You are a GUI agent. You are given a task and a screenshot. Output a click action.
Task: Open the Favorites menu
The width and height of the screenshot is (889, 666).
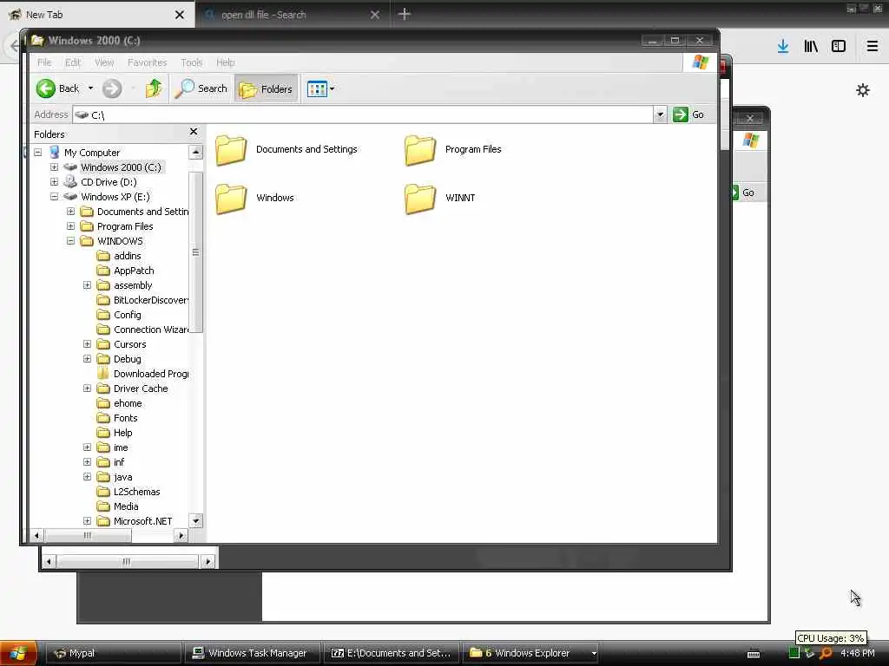[x=148, y=62]
